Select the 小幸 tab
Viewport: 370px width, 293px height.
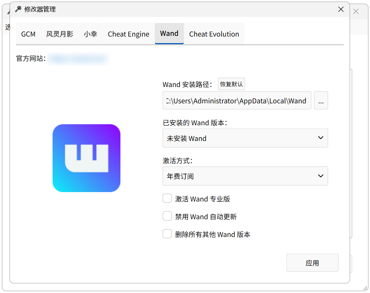(x=90, y=34)
